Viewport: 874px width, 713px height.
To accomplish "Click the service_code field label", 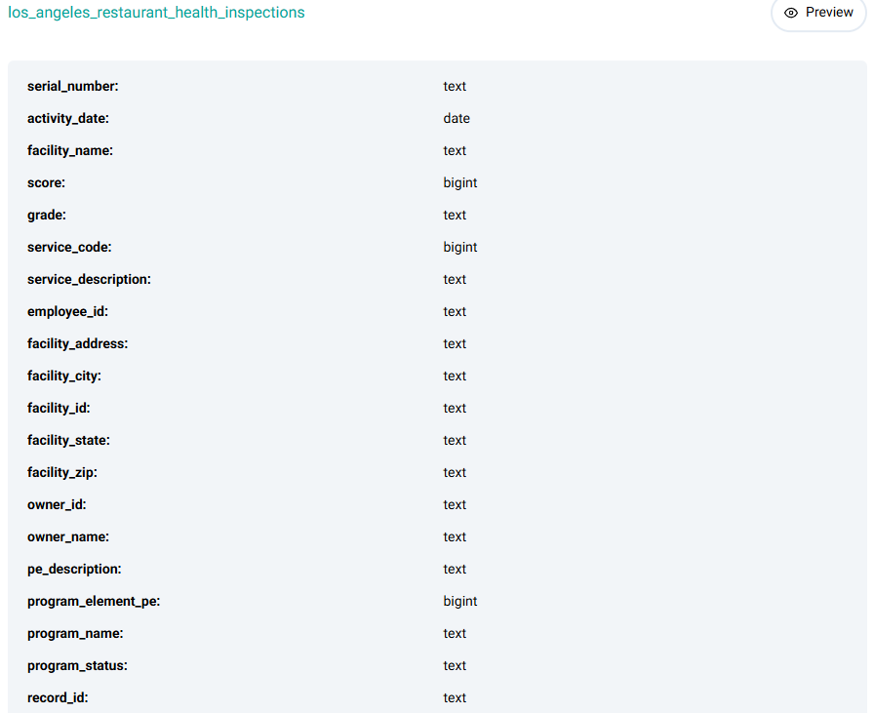I will click(69, 248).
